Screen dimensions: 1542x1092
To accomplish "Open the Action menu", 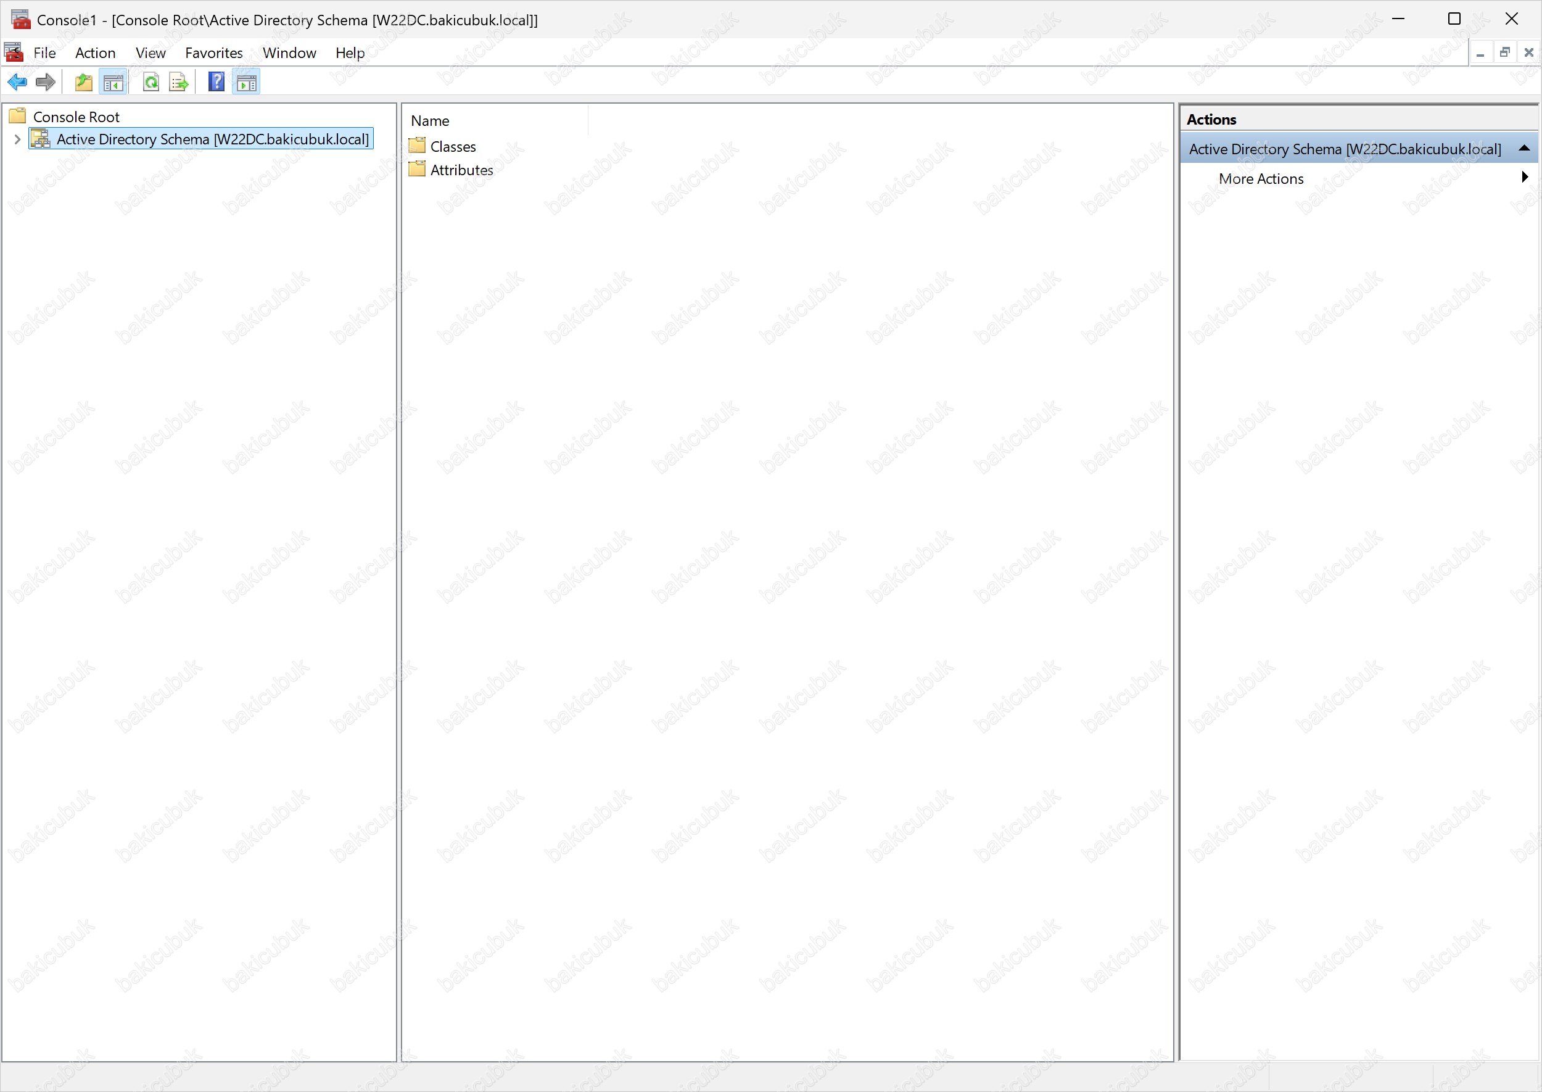I will 96,53.
